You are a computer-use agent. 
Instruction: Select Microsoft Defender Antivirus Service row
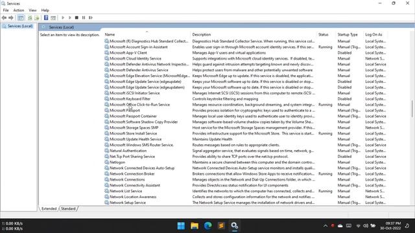tap(245, 70)
